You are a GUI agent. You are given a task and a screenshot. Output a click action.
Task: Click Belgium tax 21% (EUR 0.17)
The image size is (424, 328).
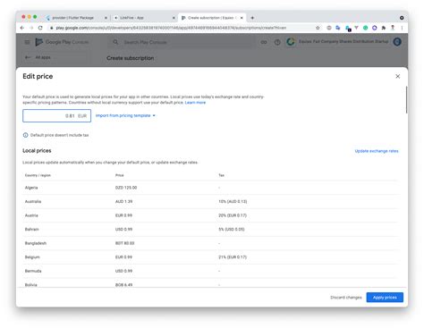(233, 257)
